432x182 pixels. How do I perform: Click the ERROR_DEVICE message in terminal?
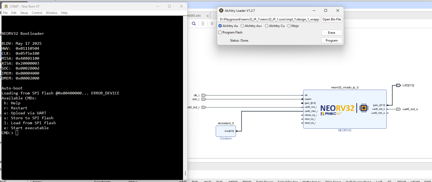[105, 93]
